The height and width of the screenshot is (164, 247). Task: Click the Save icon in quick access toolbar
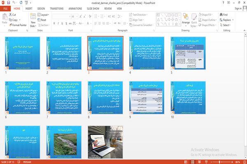click(x=9, y=2)
